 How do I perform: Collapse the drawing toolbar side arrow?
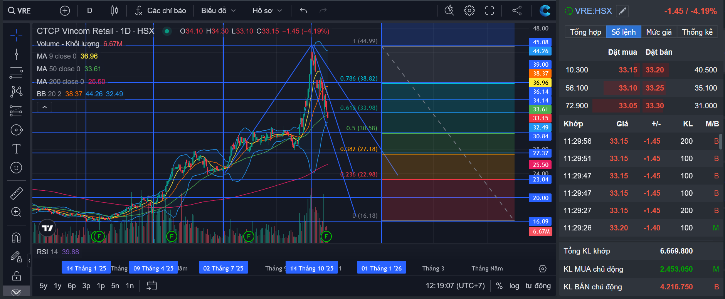(x=29, y=261)
